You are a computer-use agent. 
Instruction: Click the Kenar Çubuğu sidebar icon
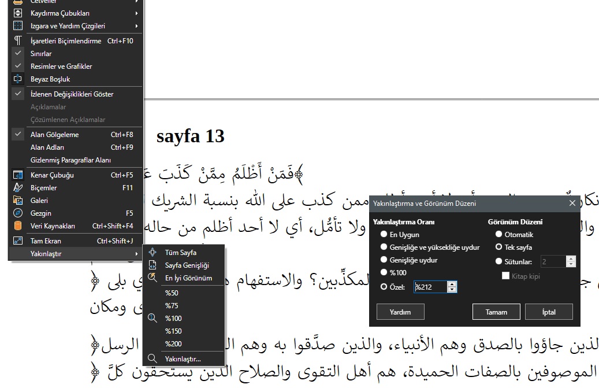click(17, 175)
